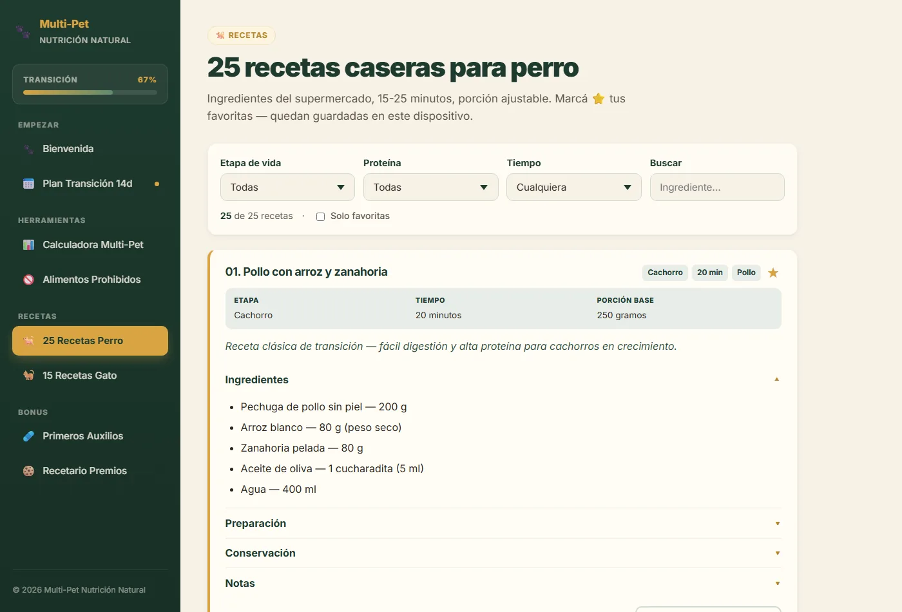Click the 2026 Multi-Pet Nutrición Natural footer text
The width and height of the screenshot is (902, 612).
tap(79, 589)
